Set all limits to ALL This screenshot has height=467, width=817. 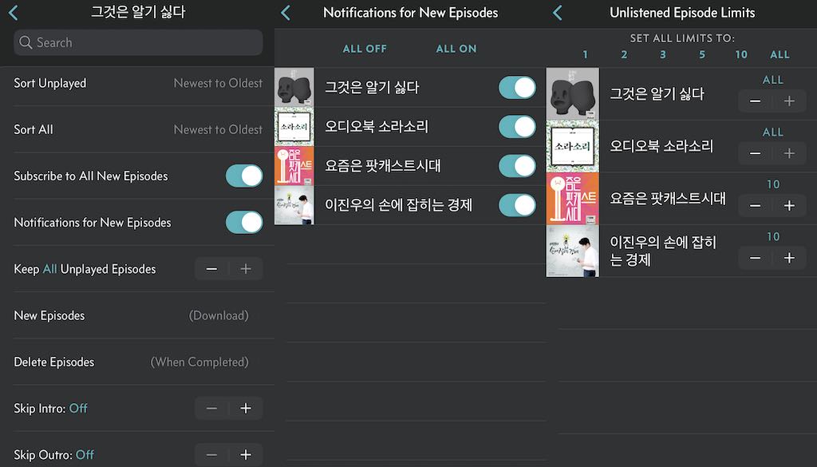click(x=780, y=54)
